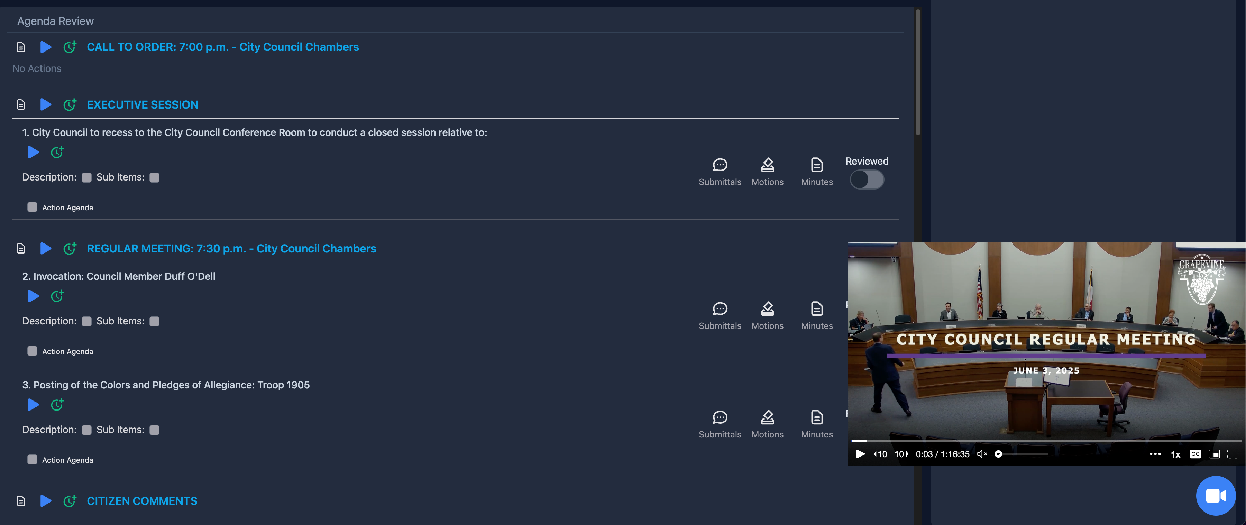Image resolution: width=1246 pixels, height=525 pixels.
Task: Add timestamp to EXECUTIVE SESSION section
Action: point(70,104)
